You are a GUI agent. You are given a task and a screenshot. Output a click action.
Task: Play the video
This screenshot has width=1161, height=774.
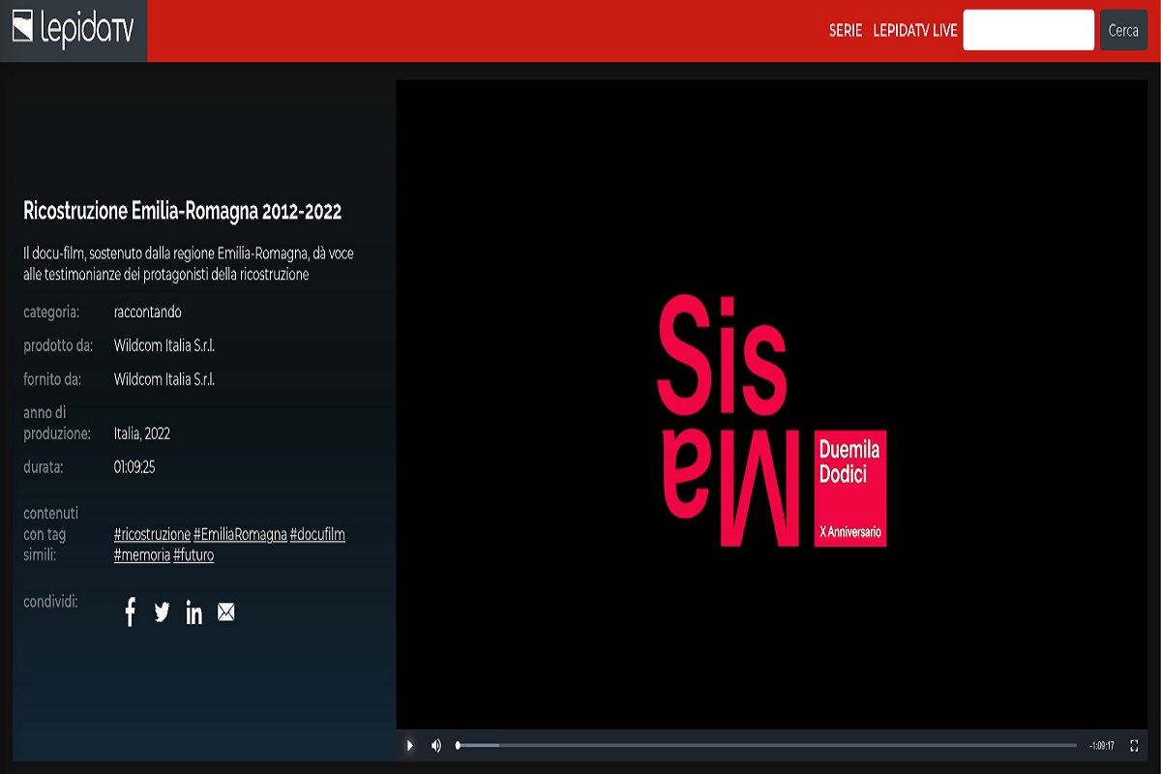pyautogui.click(x=410, y=745)
